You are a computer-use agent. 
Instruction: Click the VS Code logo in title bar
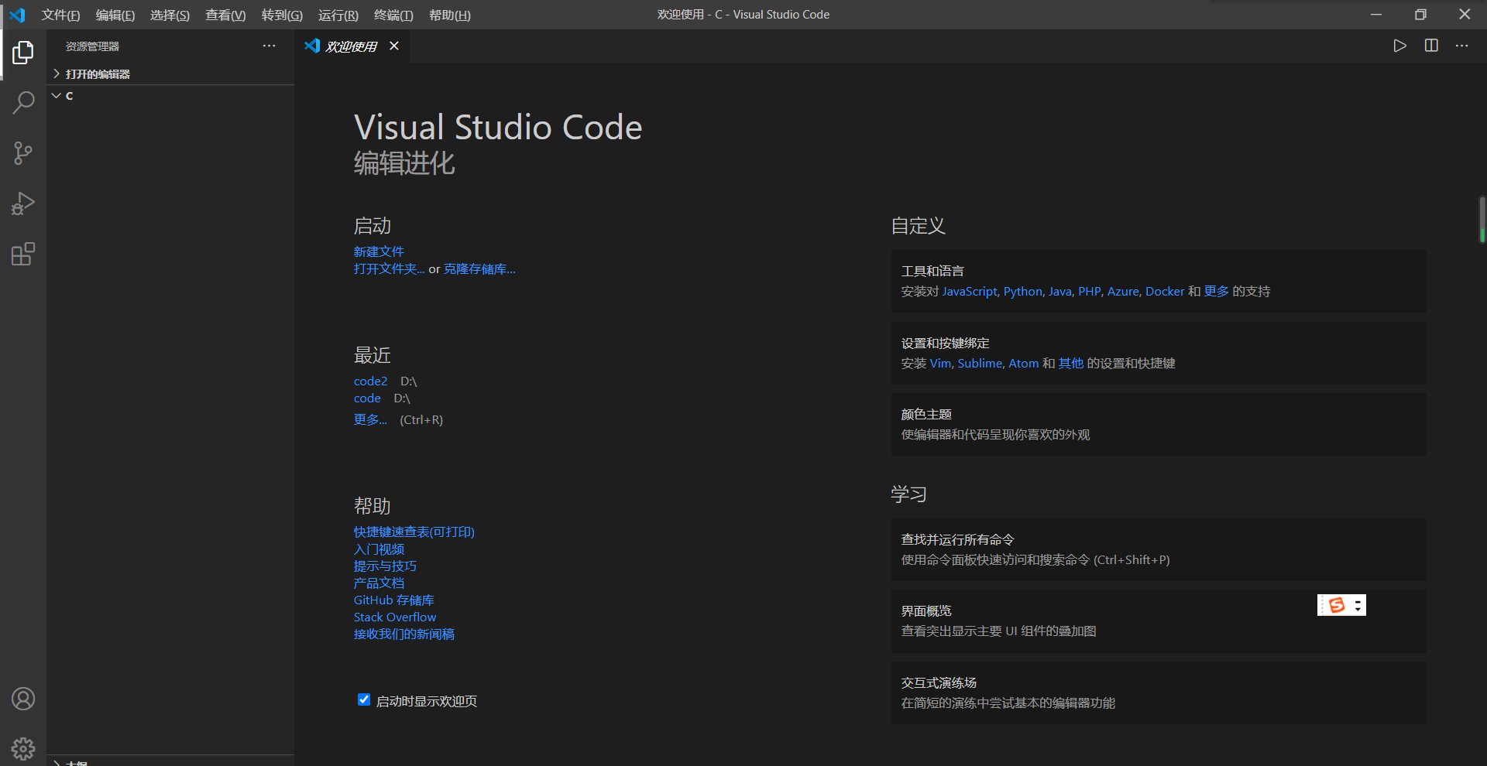pos(17,15)
